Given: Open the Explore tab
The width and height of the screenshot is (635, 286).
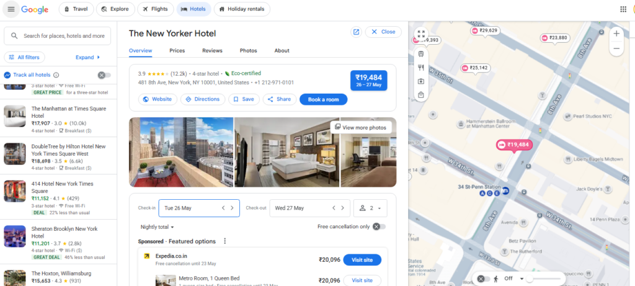Looking at the screenshot, I should (x=115, y=9).
